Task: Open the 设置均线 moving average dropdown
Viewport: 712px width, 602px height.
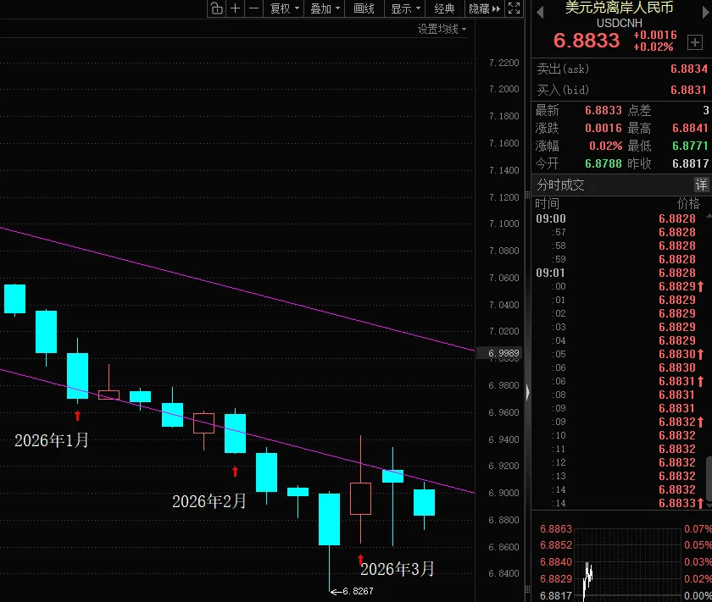Action: pyautogui.click(x=442, y=29)
